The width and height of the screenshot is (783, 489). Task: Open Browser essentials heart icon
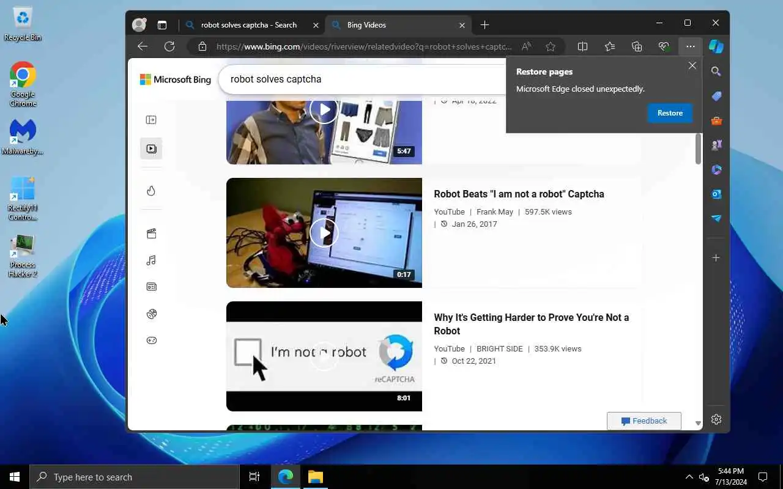coord(664,46)
